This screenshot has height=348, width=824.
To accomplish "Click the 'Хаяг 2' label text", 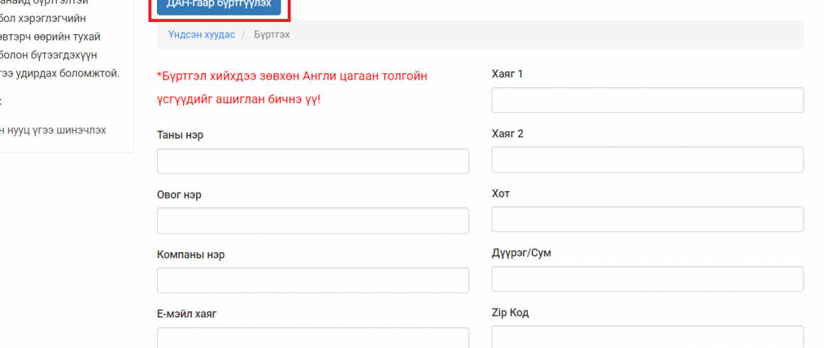I will click(508, 134).
